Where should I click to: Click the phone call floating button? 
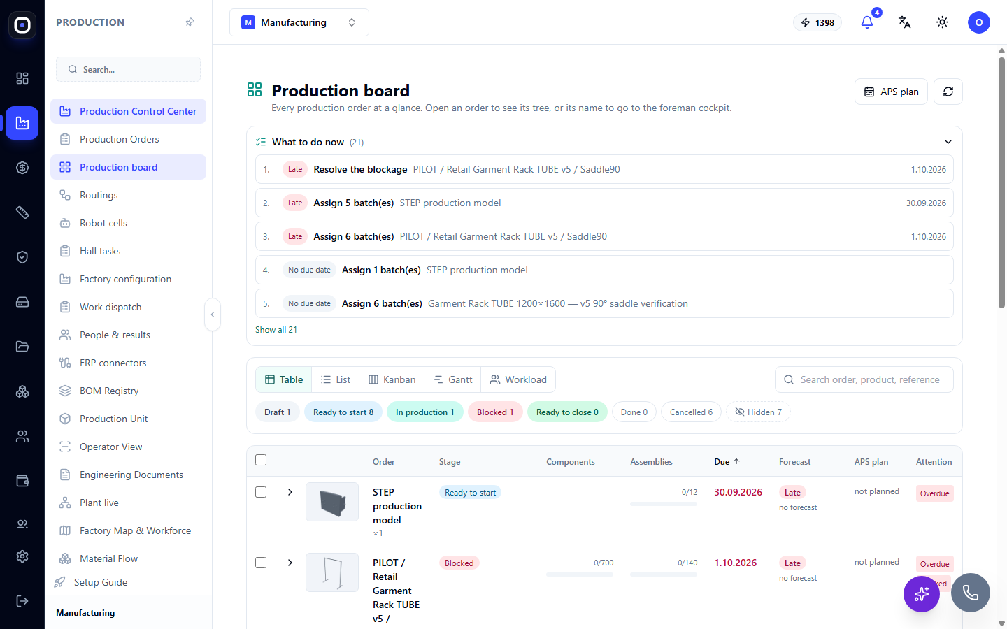coord(971,593)
